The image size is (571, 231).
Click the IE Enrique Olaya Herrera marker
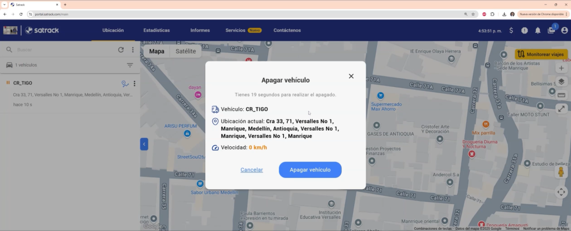coord(451,58)
